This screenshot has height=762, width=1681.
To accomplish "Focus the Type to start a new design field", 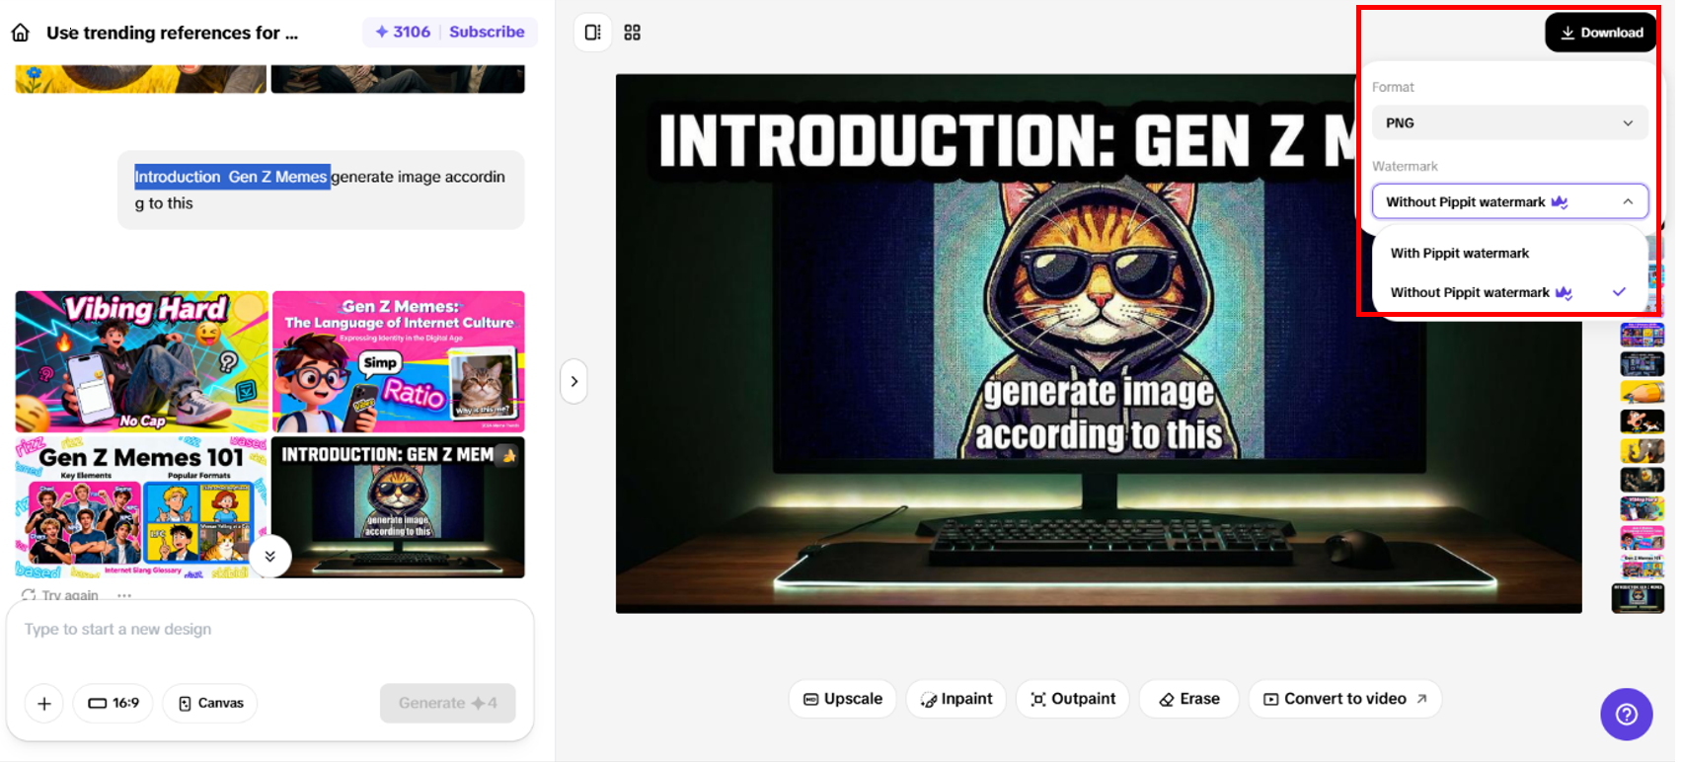I will 269,630.
